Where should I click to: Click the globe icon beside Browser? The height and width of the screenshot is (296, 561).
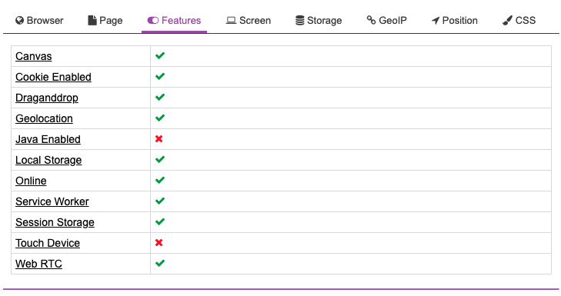[x=19, y=21]
